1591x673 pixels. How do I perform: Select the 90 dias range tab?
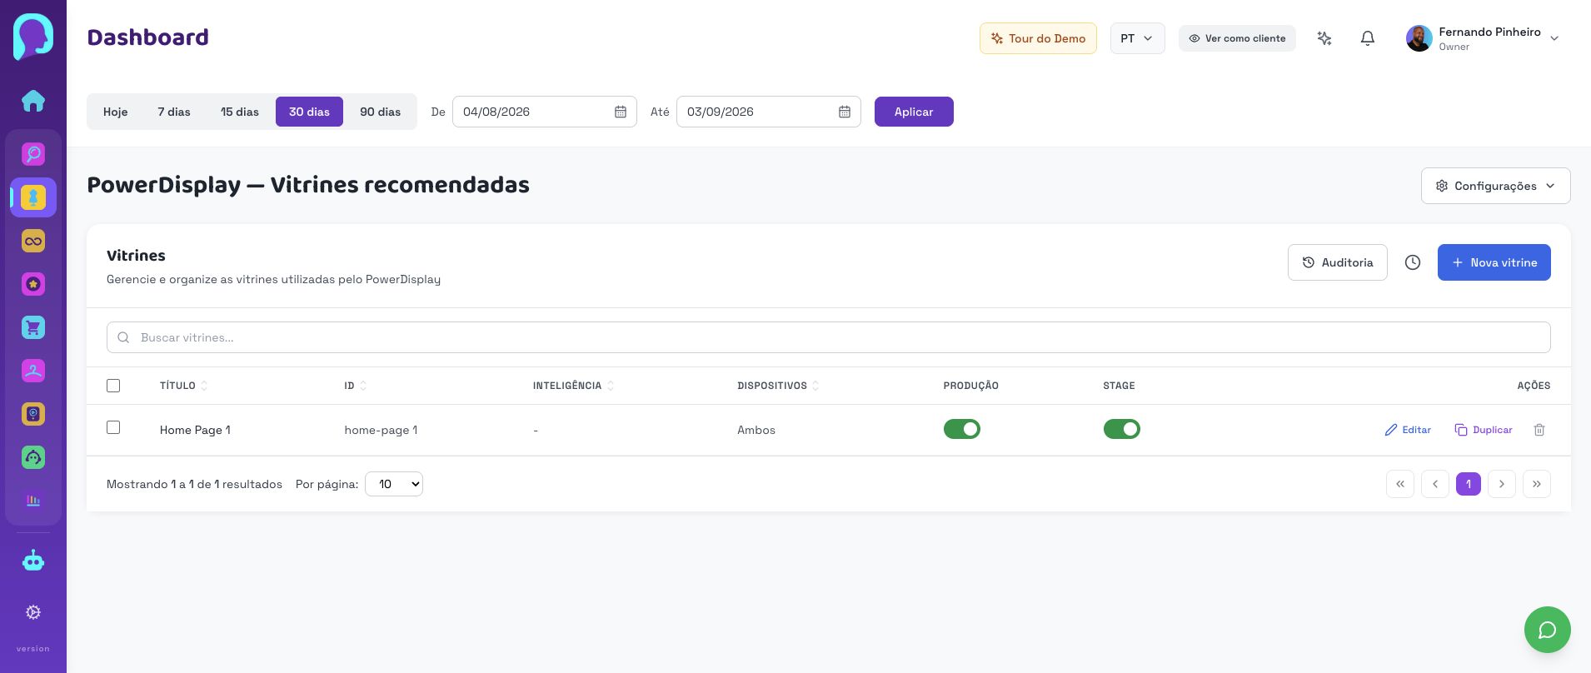pyautogui.click(x=380, y=112)
